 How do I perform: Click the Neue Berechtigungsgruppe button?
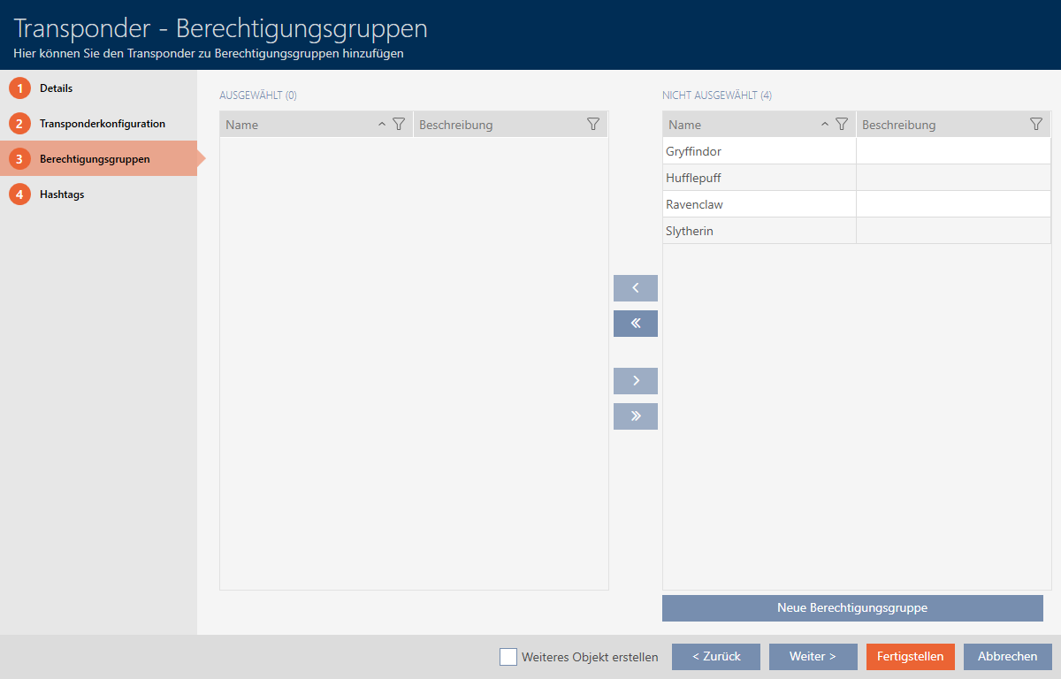click(x=852, y=608)
